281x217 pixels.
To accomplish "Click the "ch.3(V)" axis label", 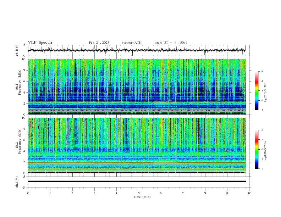I will tap(17, 182).
